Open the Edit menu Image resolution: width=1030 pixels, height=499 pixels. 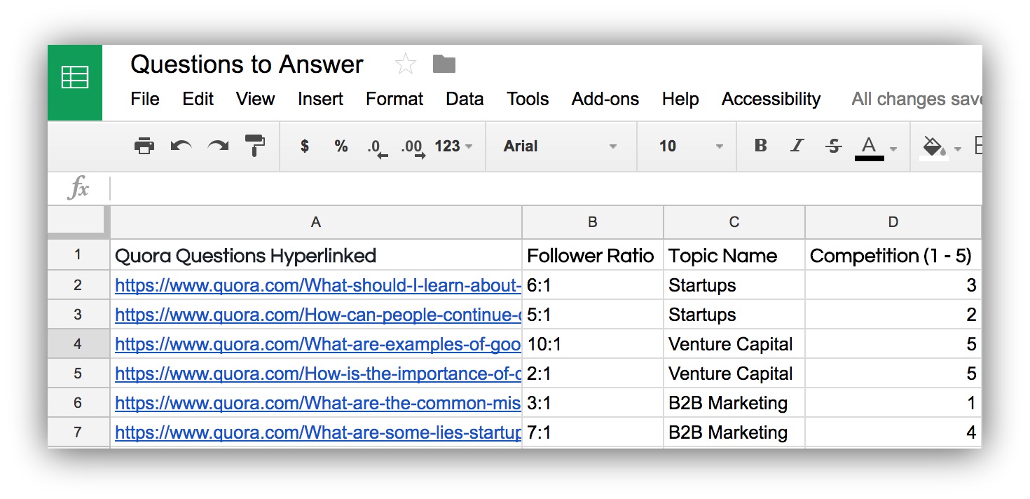198,99
